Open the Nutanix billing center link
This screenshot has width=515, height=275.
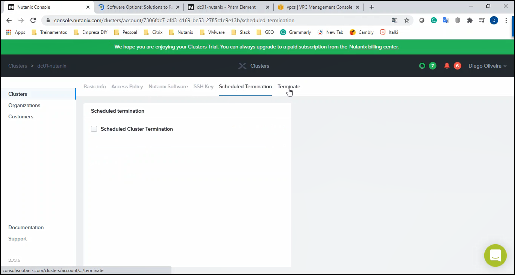(x=373, y=47)
